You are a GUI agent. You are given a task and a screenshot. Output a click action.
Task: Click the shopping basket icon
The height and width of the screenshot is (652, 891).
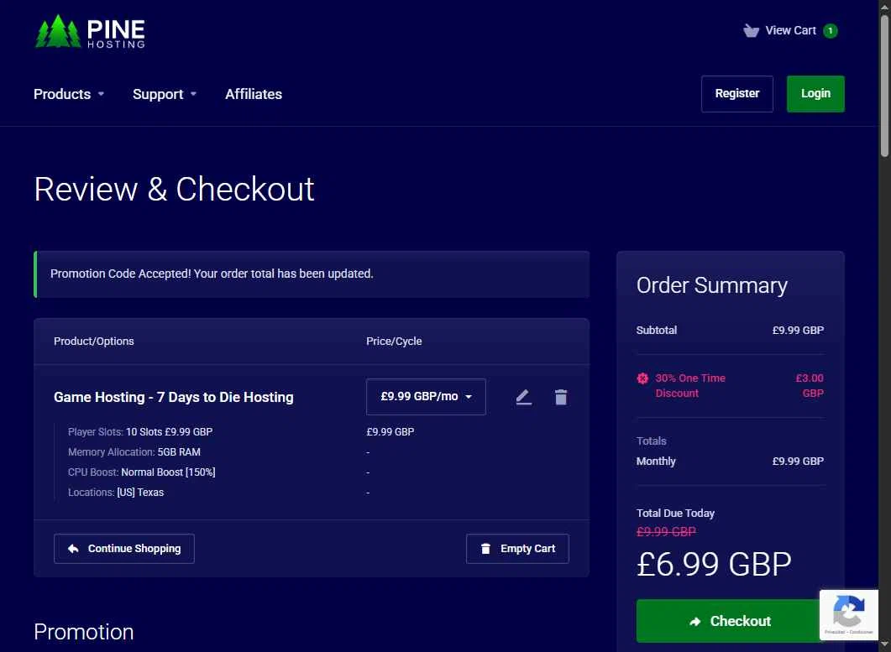click(x=752, y=31)
